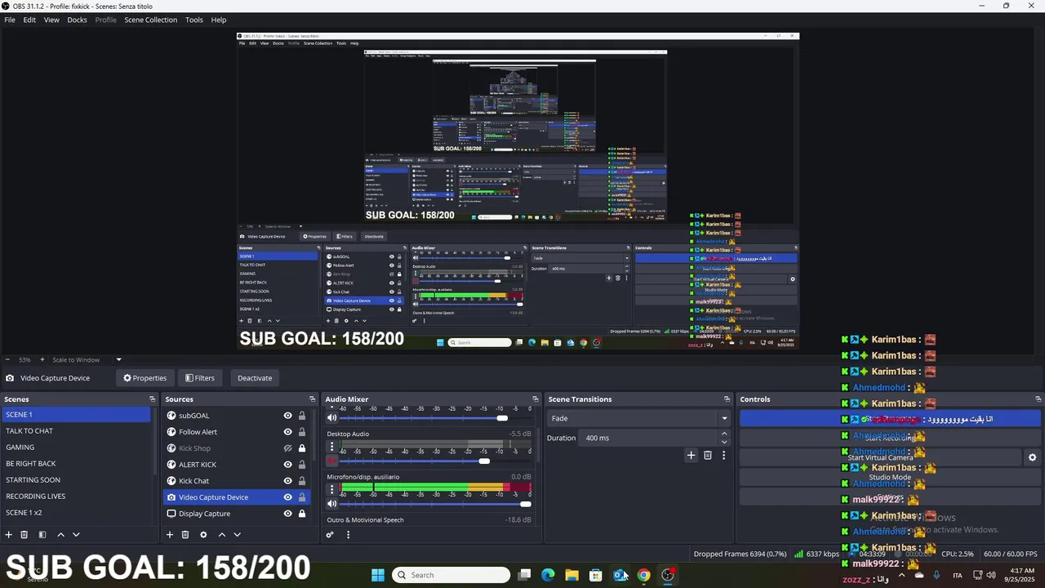Unlock the Display Capture source
Image resolution: width=1045 pixels, height=588 pixels.
tap(301, 514)
